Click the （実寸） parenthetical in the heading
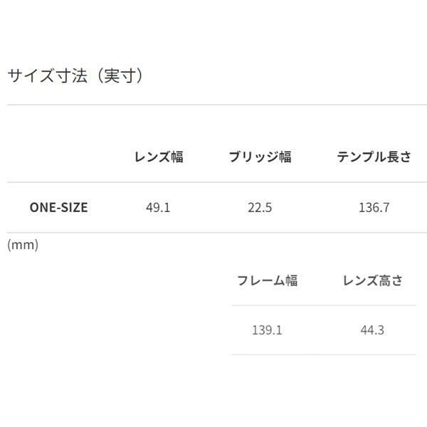 [x=122, y=76]
